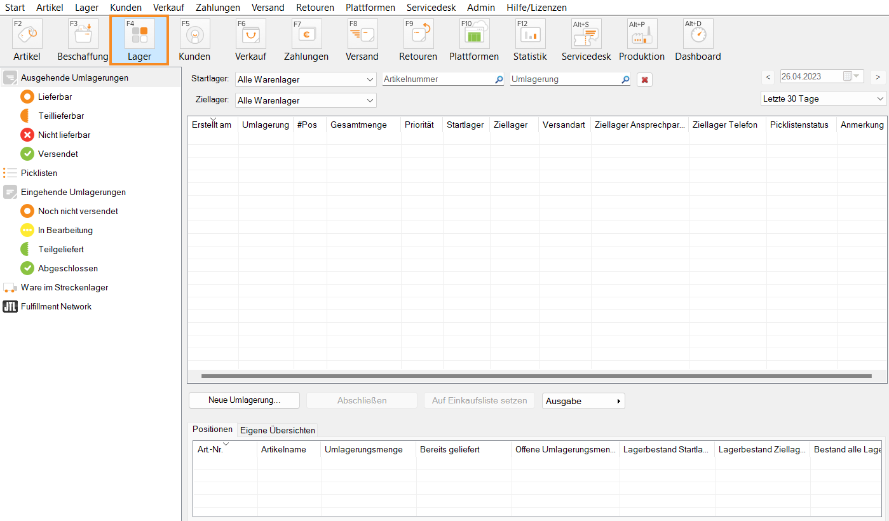Open the Dashboard gauge icon
This screenshot has width=889, height=521.
click(x=698, y=34)
